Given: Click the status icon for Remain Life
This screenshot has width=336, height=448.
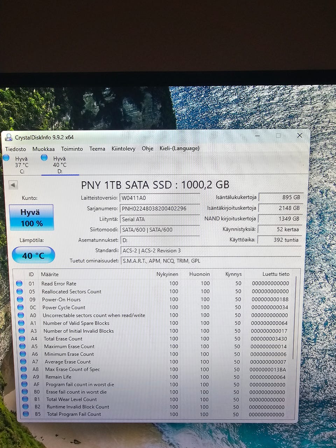Looking at the screenshot, I should pyautogui.click(x=24, y=377).
